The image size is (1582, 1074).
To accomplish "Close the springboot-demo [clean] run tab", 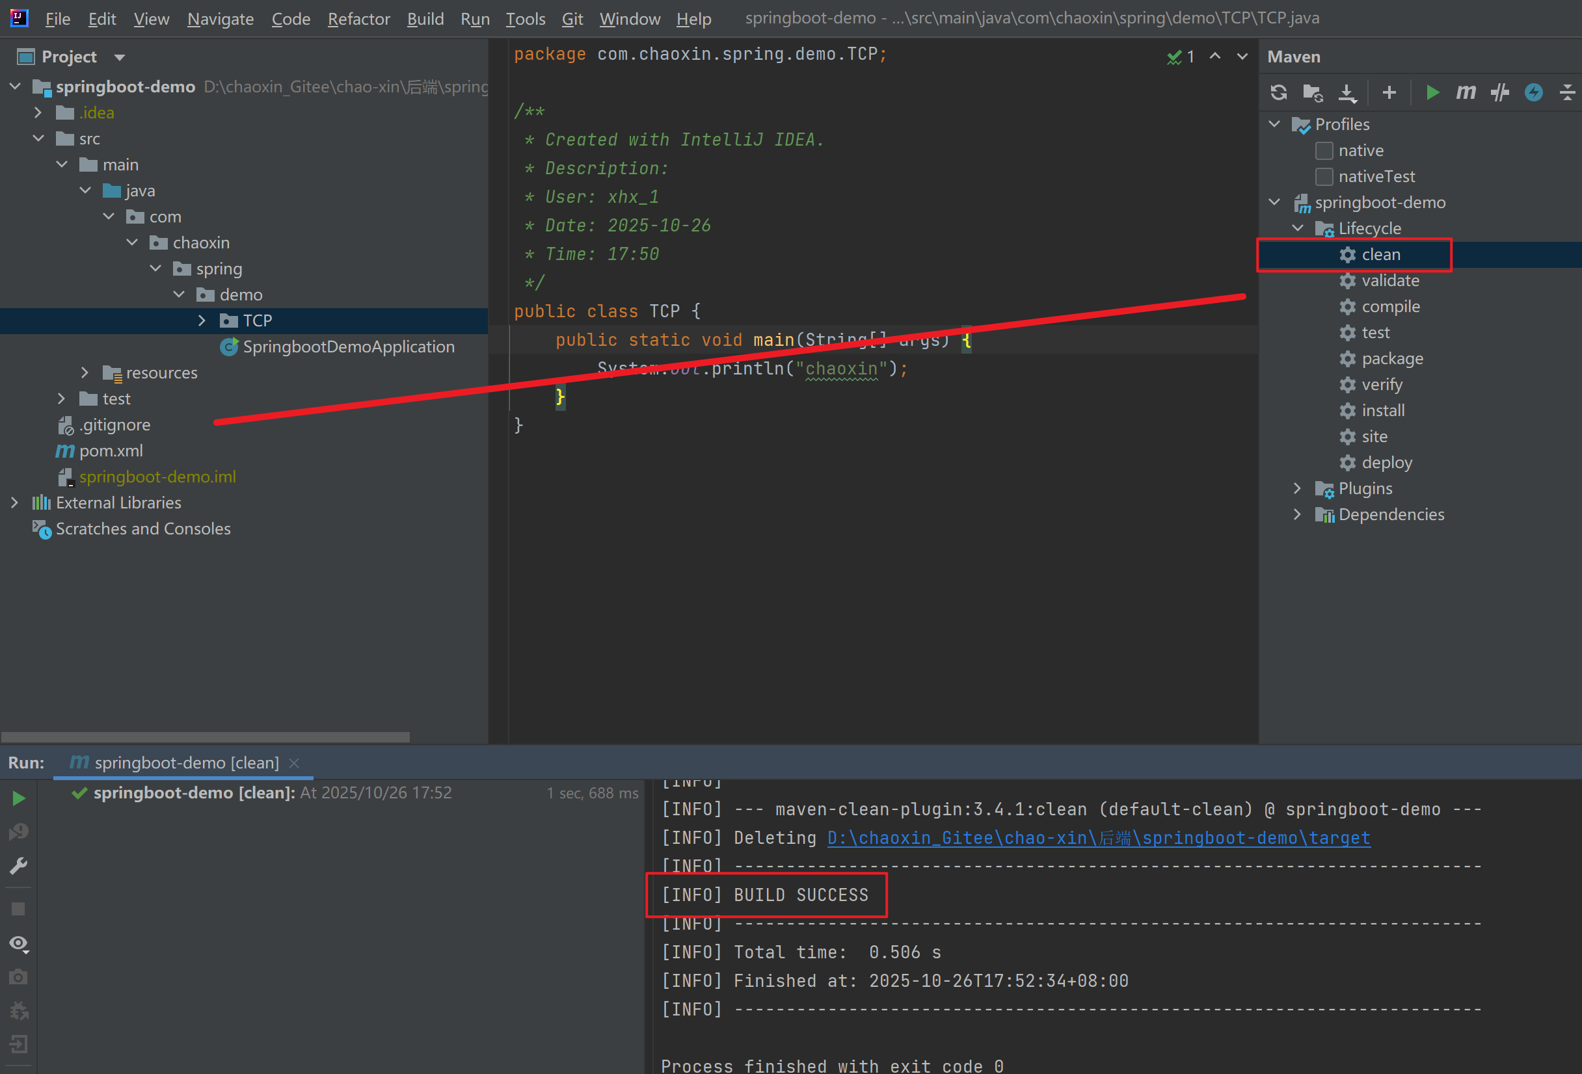I will point(294,763).
